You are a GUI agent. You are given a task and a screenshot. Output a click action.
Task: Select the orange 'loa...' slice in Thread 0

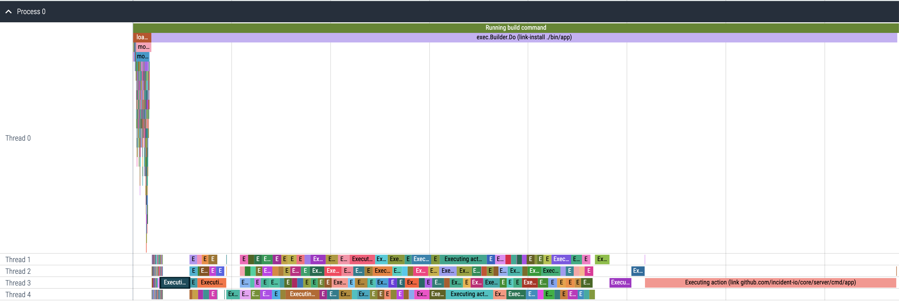[142, 37]
